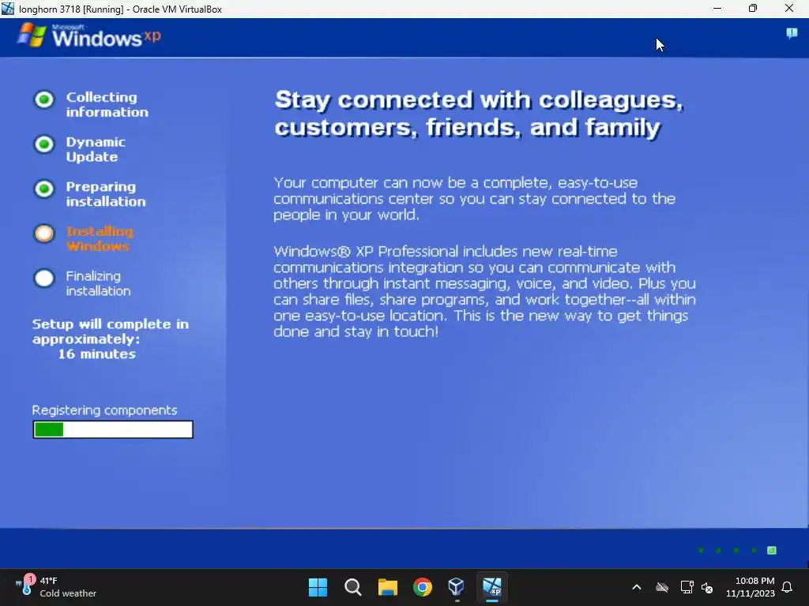Open the notification bell
Screen dimensions: 809x606
(x=787, y=587)
